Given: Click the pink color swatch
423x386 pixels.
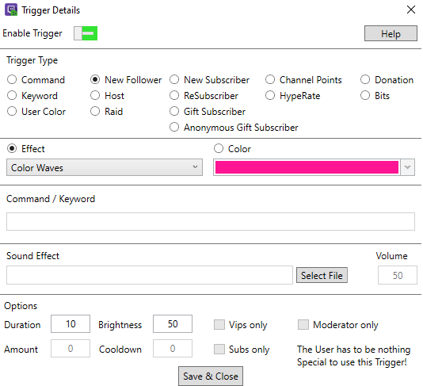Looking at the screenshot, I should tap(307, 167).
